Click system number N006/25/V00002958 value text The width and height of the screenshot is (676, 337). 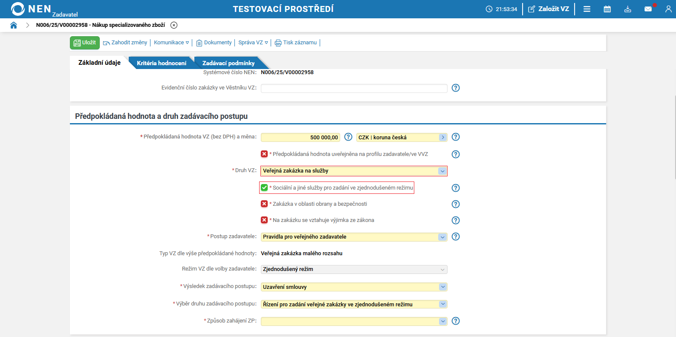287,72
